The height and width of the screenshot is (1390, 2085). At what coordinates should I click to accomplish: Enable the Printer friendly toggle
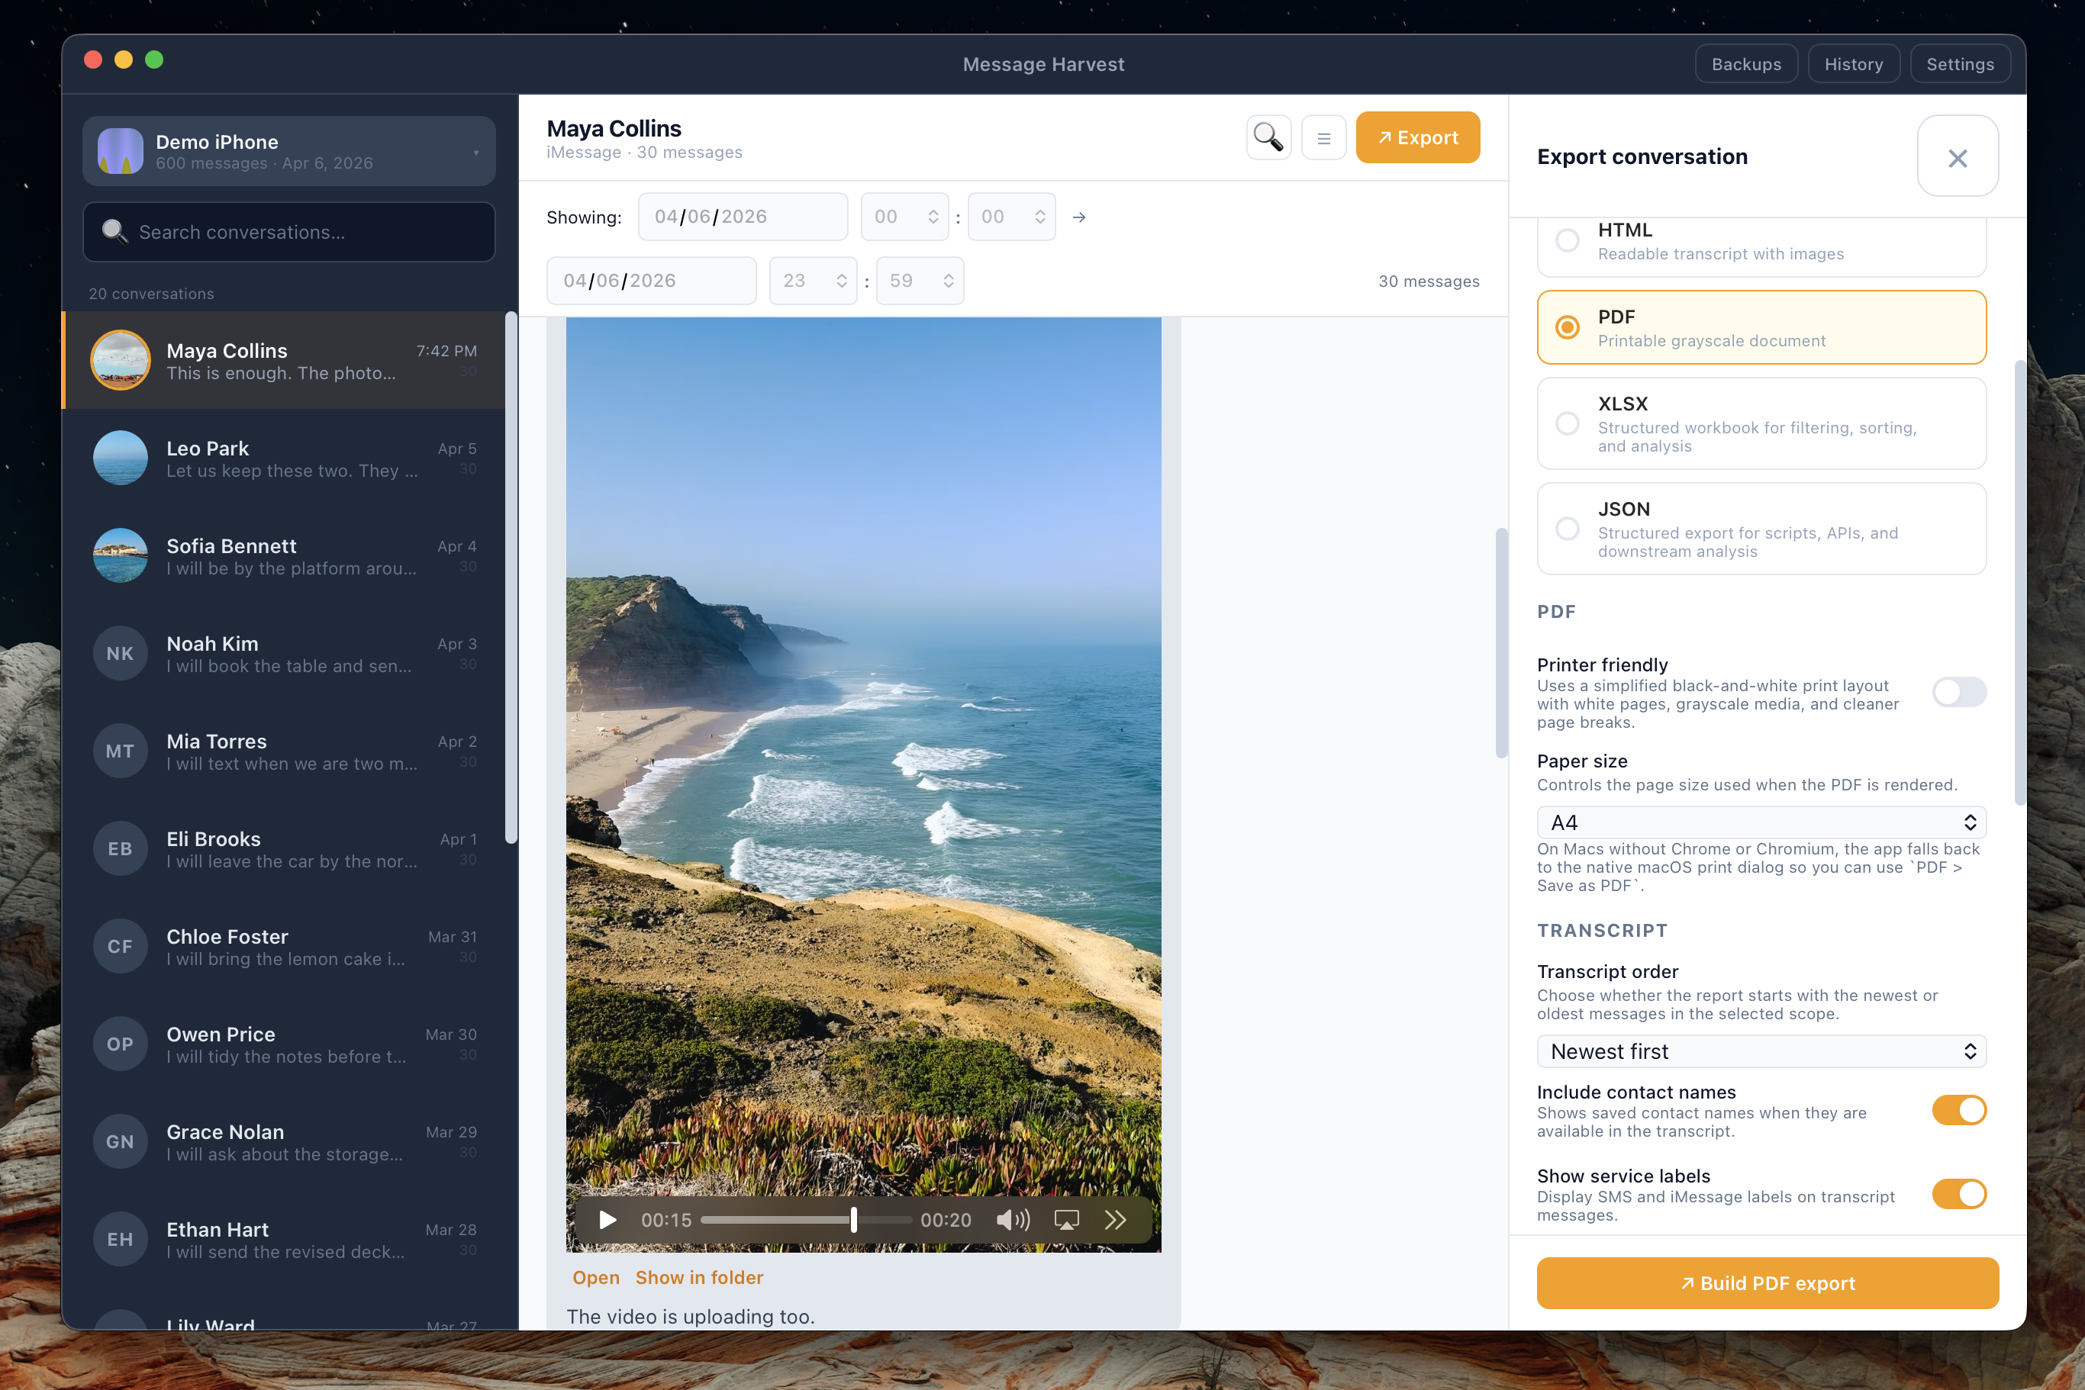(x=1959, y=693)
